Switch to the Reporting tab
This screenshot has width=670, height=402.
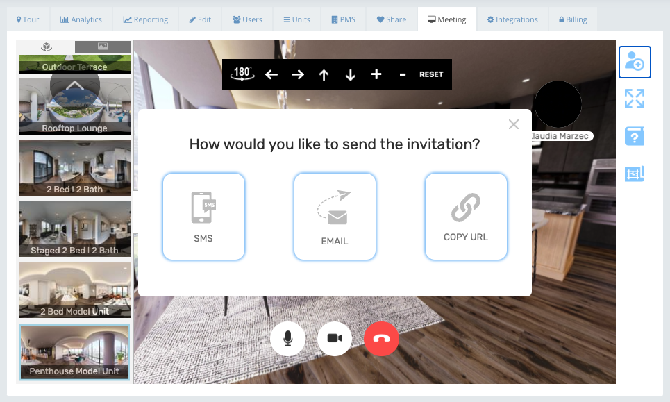tap(146, 19)
